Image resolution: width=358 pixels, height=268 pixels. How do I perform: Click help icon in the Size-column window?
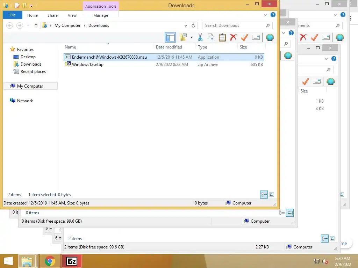[334, 59]
